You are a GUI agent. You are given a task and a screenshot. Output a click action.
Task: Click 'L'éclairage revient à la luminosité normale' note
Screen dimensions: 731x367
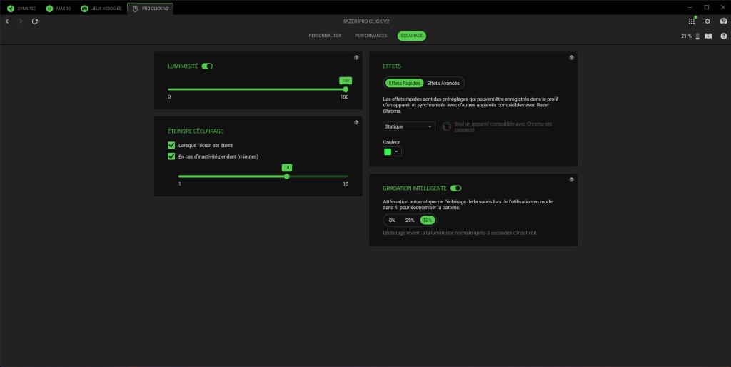coord(460,233)
